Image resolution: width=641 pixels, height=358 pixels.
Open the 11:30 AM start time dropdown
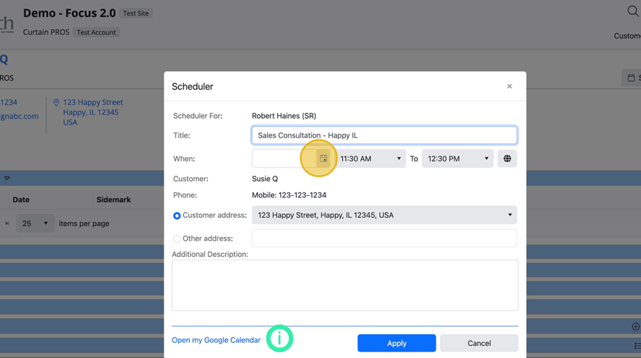pyautogui.click(x=370, y=159)
